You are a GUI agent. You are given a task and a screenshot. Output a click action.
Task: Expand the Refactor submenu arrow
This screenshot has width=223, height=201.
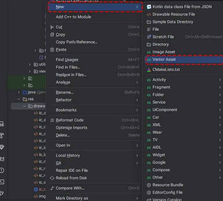coord(137,100)
